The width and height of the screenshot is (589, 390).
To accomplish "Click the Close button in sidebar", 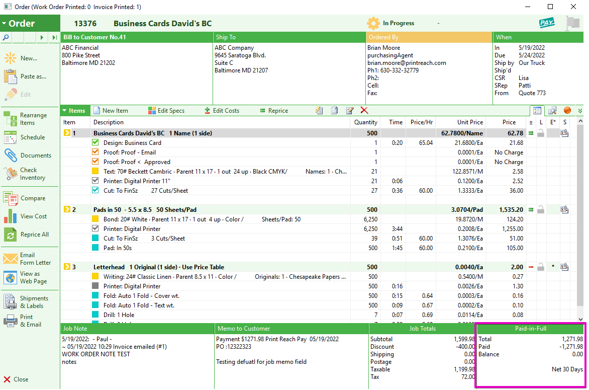I will [16, 379].
